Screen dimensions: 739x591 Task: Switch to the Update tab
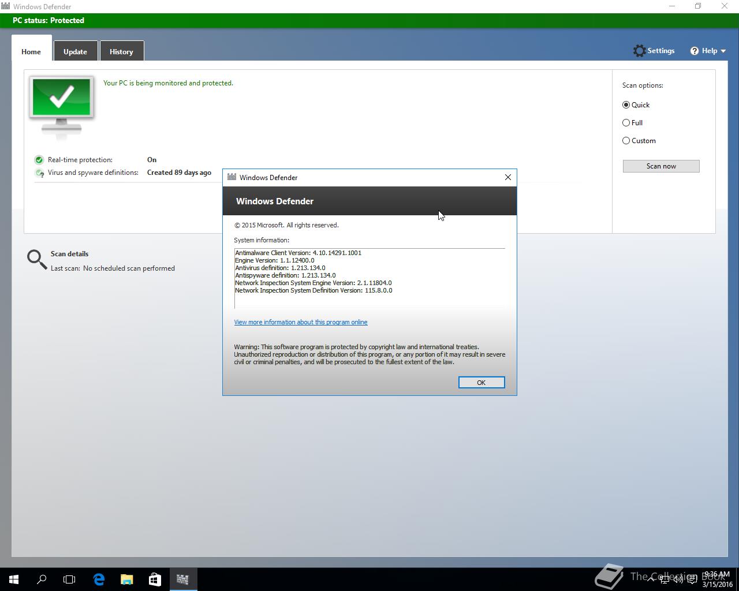pyautogui.click(x=75, y=51)
